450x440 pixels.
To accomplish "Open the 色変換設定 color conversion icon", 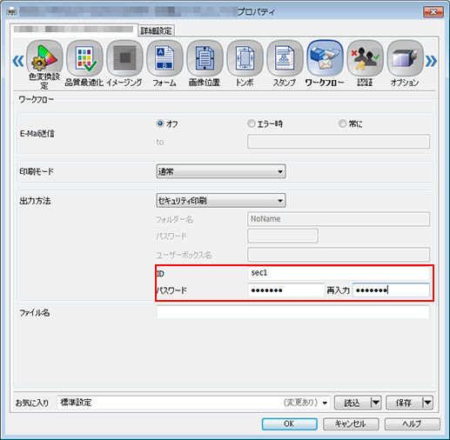I will [x=44, y=59].
